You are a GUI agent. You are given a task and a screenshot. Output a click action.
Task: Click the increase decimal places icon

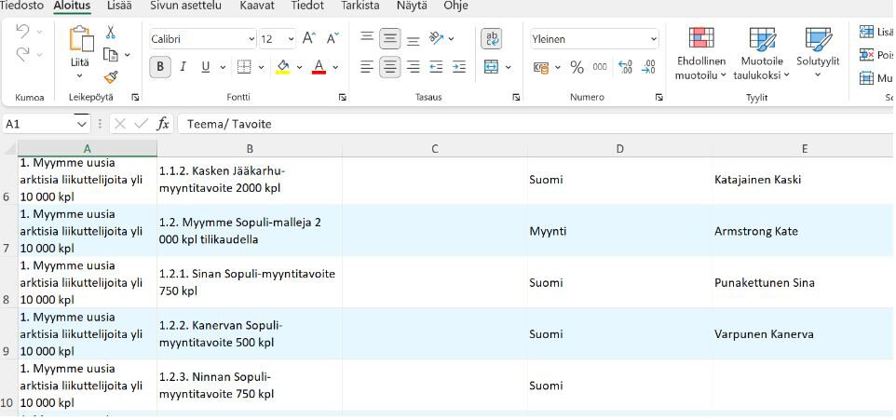pos(625,67)
